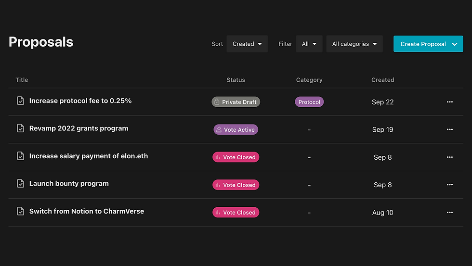Click the Sep 19 created date
Image resolution: width=472 pixels, height=266 pixels.
coord(382,129)
